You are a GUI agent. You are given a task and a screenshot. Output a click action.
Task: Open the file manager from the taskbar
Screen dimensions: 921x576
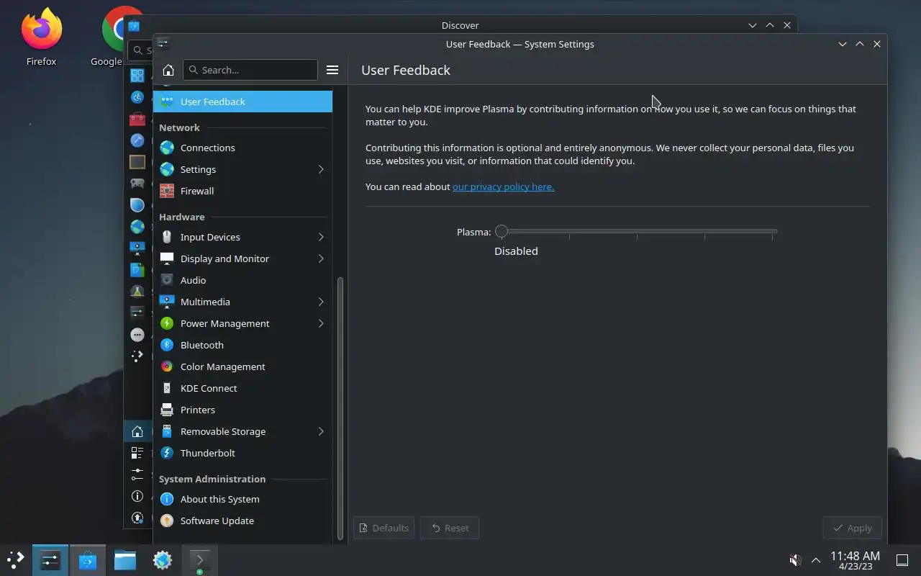[x=125, y=559]
